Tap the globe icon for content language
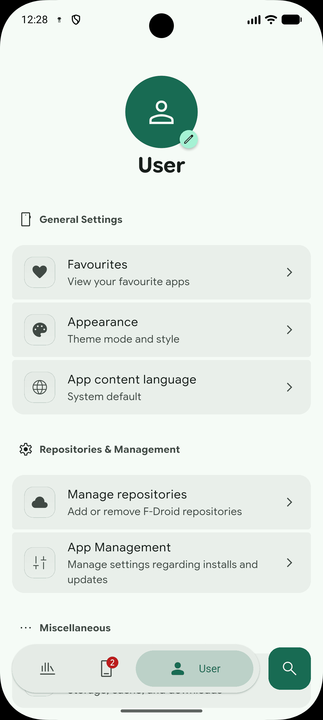323x720 pixels. (40, 387)
